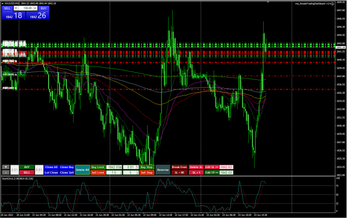Click the 1844.05 price scale label
Screen dimensions: 347x218
tap(341, 35)
